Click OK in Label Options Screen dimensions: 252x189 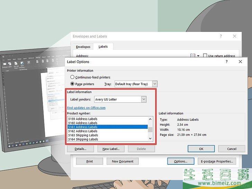[x=201, y=149]
